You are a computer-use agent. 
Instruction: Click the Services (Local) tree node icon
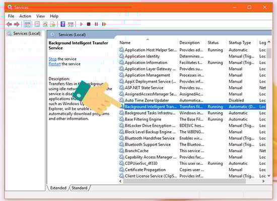point(9,34)
